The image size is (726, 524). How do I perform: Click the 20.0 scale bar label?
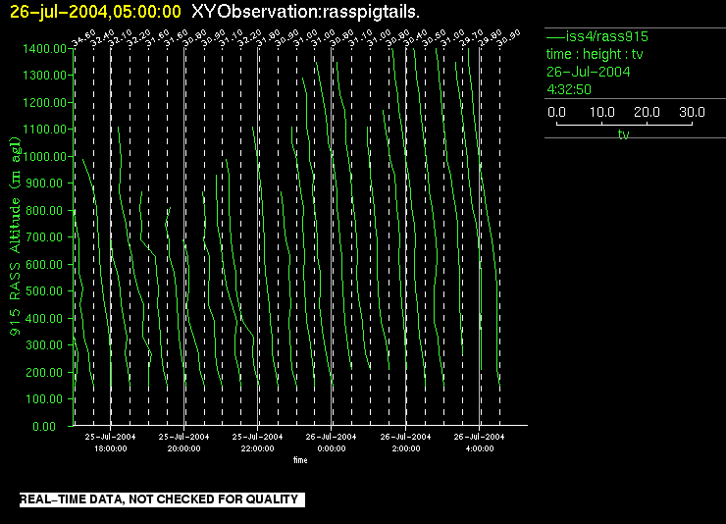coord(647,112)
